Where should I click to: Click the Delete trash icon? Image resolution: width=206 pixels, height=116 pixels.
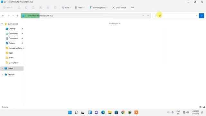click(55, 8)
